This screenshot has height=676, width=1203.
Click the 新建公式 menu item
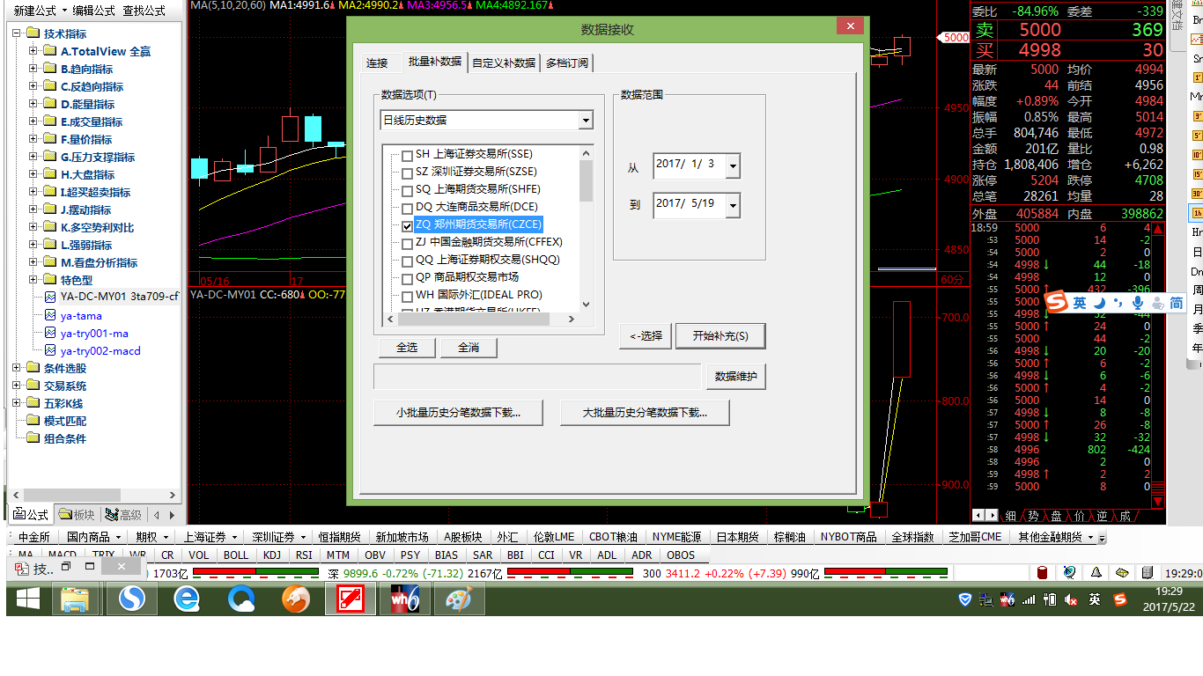click(x=34, y=11)
